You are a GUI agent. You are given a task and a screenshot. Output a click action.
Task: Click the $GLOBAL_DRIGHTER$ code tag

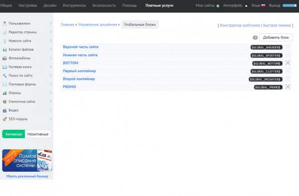(266, 80)
